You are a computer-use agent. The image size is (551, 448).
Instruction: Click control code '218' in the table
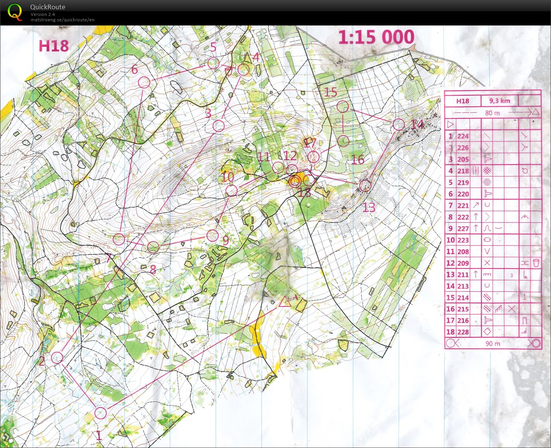(463, 171)
